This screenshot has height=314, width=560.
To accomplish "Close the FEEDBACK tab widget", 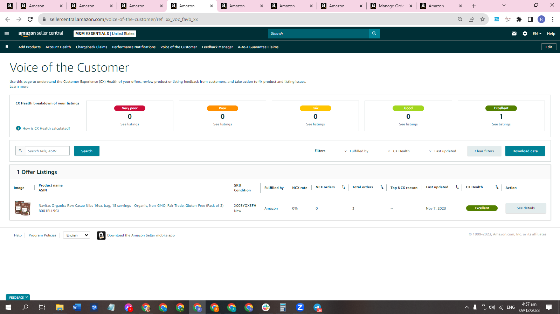I will pos(27,297).
